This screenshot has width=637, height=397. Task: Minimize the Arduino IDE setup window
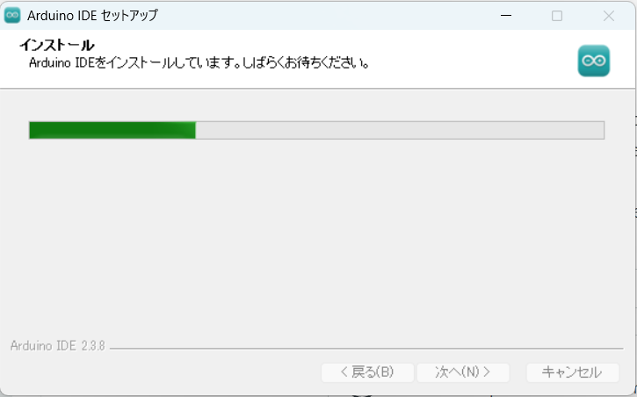pyautogui.click(x=506, y=16)
